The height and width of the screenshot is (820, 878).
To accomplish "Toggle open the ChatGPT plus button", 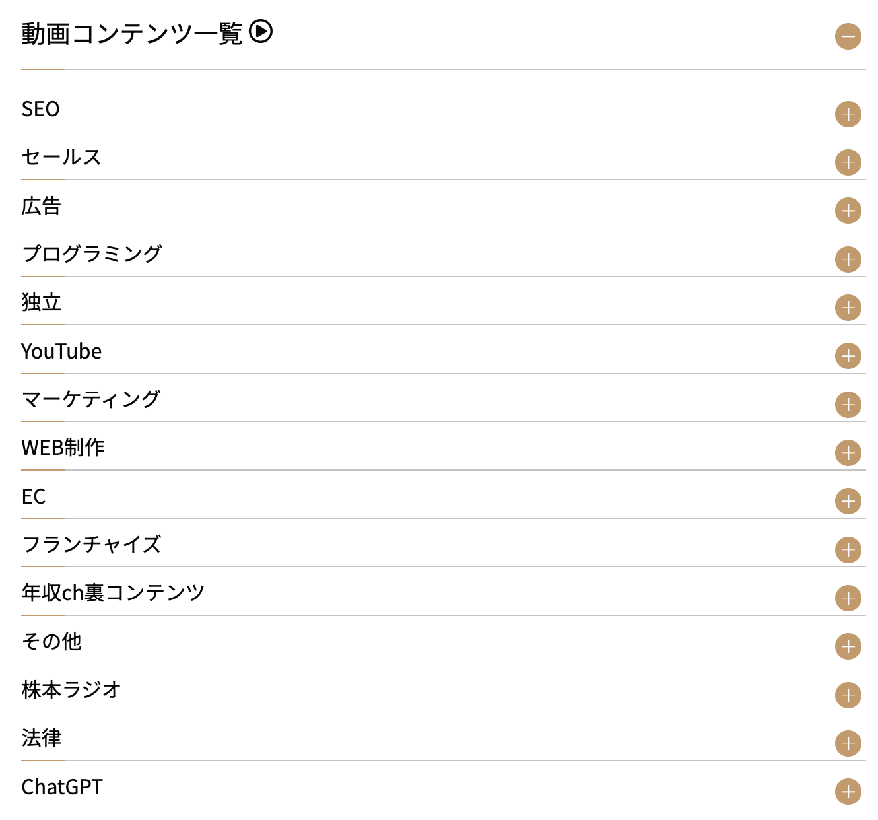I will click(x=848, y=792).
